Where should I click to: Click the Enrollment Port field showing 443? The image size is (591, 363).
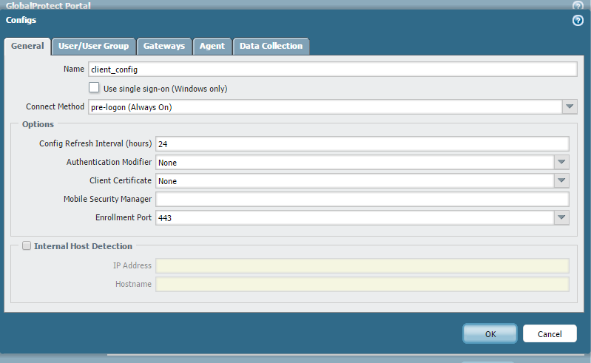[355, 217]
